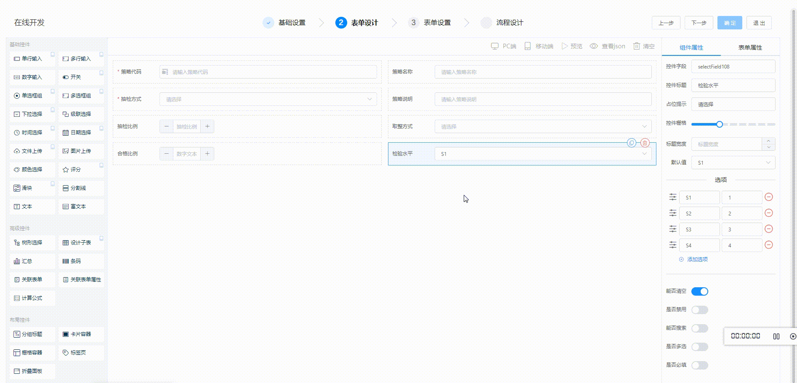Select the 条码 barcode control

pos(81,261)
